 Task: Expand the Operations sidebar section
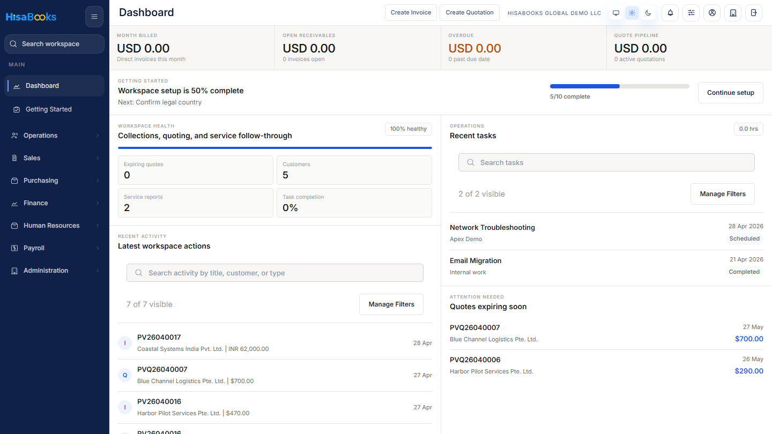55,136
